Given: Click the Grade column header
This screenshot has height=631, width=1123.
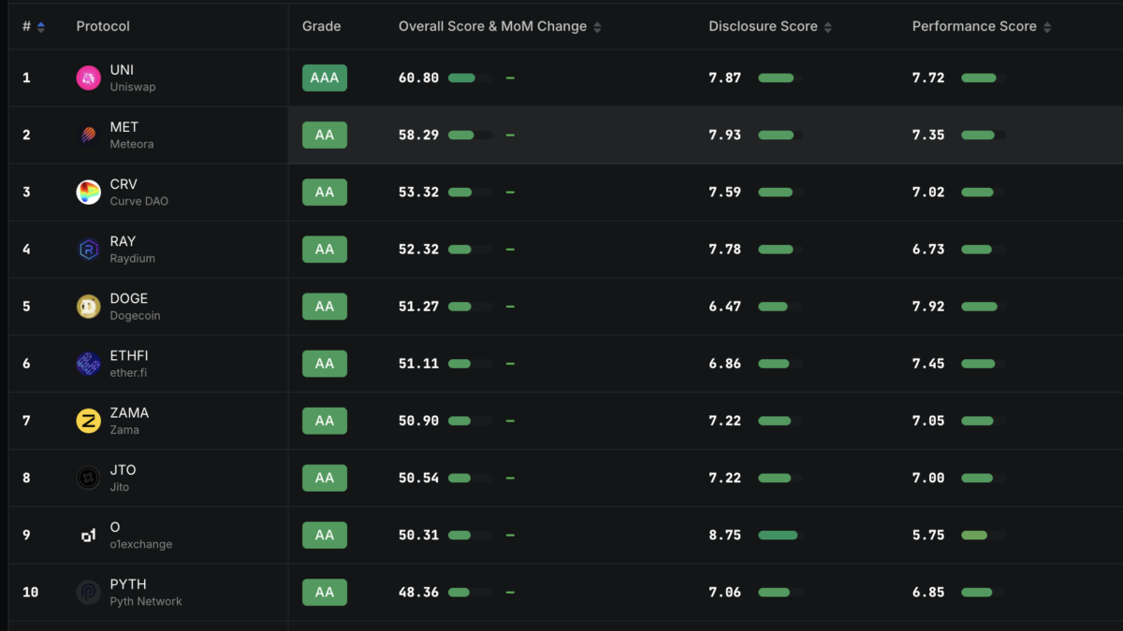Looking at the screenshot, I should tap(322, 26).
